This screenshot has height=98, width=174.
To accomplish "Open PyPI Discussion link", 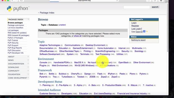I will [14, 50].
